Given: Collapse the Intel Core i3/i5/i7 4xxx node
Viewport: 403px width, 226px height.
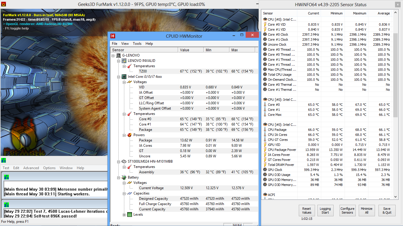Looking at the screenshot, I should (119, 77).
